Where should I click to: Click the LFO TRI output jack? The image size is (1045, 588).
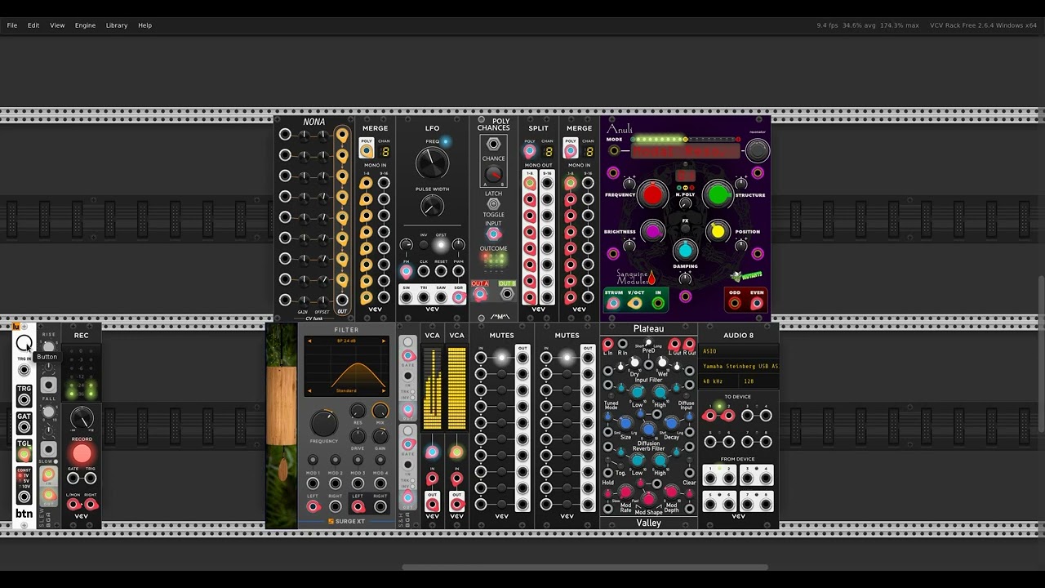tap(424, 297)
